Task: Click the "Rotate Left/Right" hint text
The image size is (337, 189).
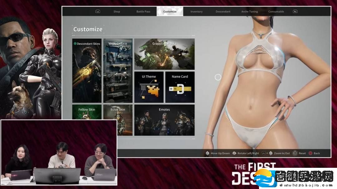Action: tap(248, 153)
